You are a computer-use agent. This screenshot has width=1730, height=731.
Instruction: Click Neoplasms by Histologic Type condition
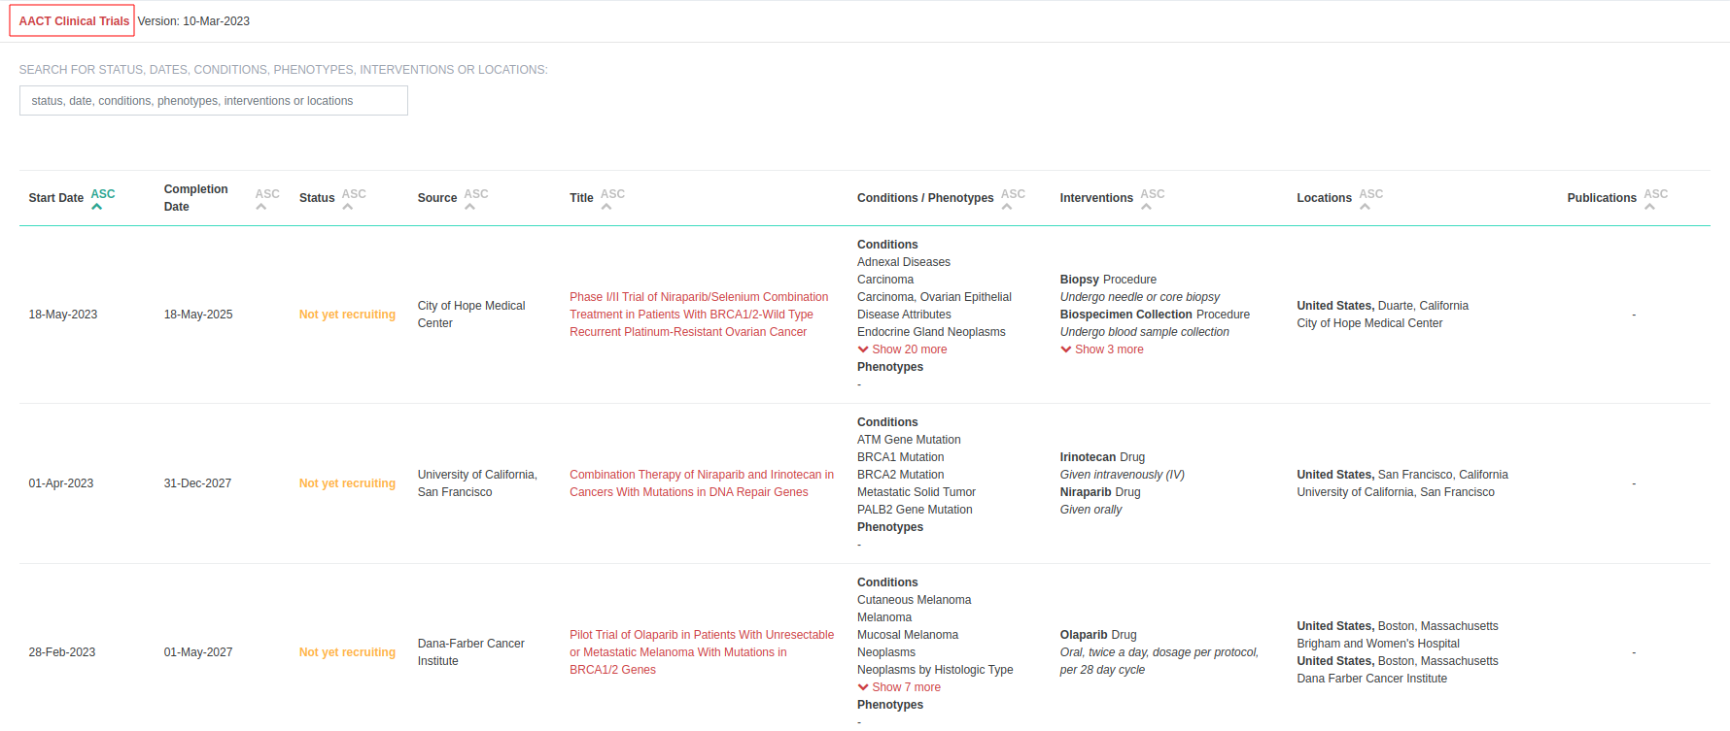(935, 670)
